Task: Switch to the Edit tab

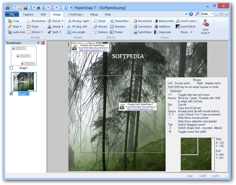Action: point(43,14)
